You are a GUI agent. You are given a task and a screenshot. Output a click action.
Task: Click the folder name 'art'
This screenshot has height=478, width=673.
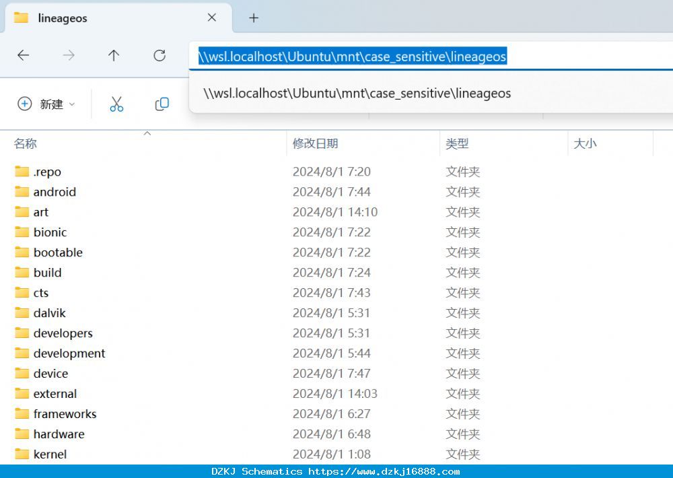coord(41,212)
